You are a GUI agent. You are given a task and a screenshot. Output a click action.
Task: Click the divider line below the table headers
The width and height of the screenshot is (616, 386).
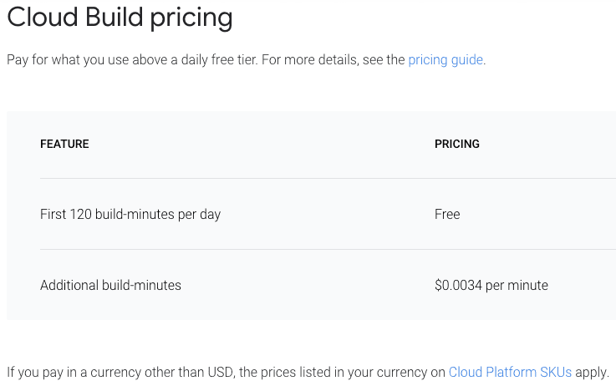328,178
